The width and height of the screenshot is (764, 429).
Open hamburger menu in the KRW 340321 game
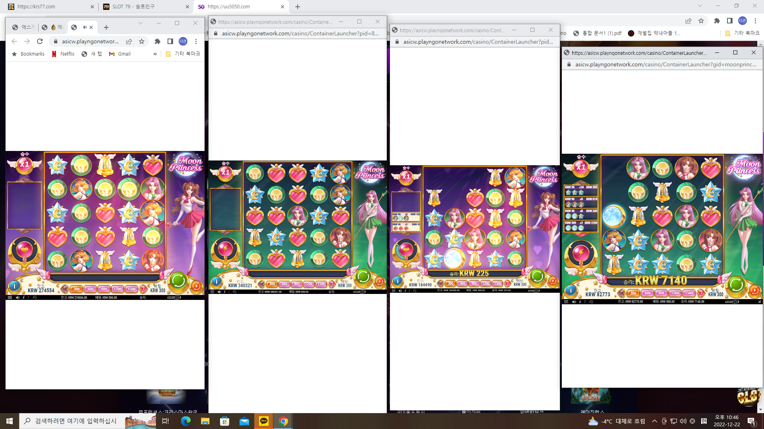coord(212,292)
